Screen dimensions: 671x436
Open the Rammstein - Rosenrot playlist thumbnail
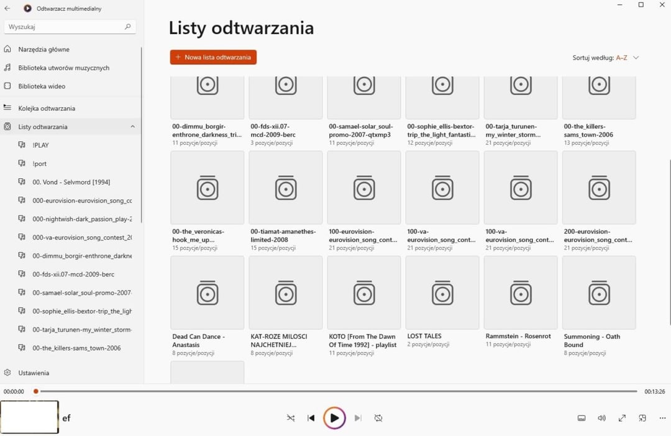tap(520, 292)
